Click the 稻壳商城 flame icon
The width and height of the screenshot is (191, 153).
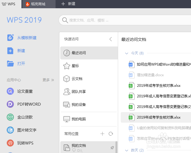tap(28, 4)
